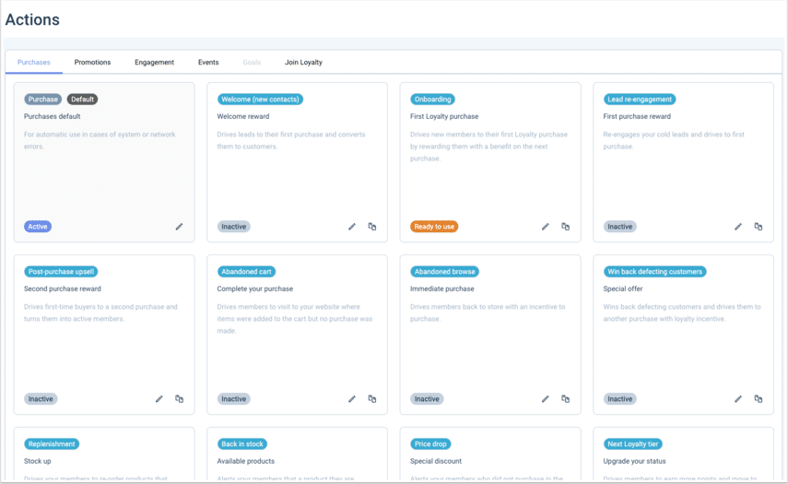
Task: Edit the Immediate purchase action
Action: [546, 399]
